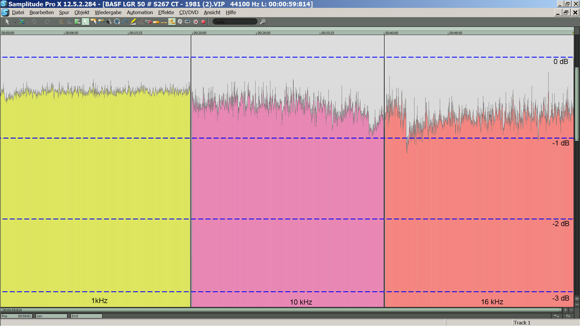Click the horizontal scrollbar below tracks
This screenshot has width=580, height=326.
281,310
